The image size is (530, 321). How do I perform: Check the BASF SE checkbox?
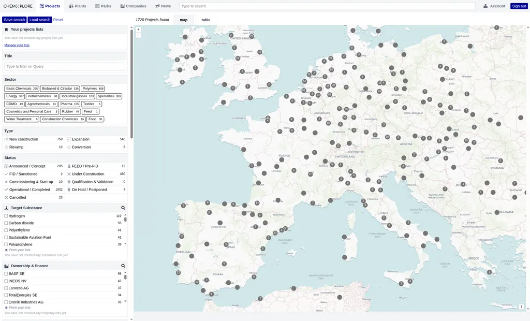point(6,274)
